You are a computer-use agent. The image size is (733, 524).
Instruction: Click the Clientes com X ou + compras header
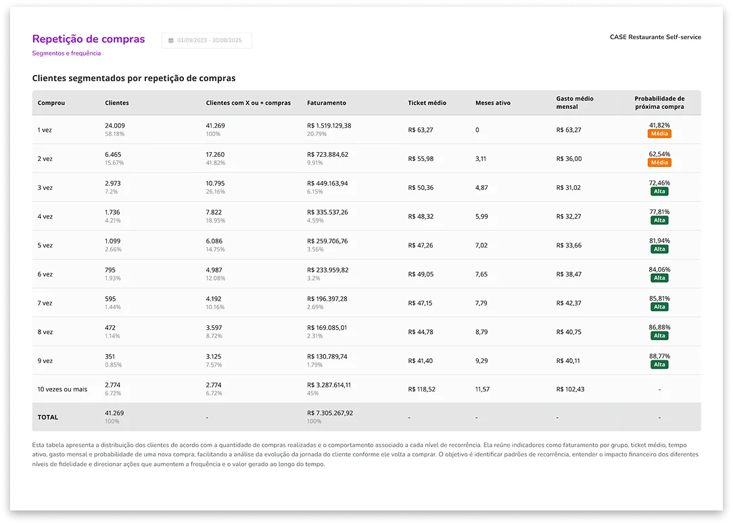[248, 103]
